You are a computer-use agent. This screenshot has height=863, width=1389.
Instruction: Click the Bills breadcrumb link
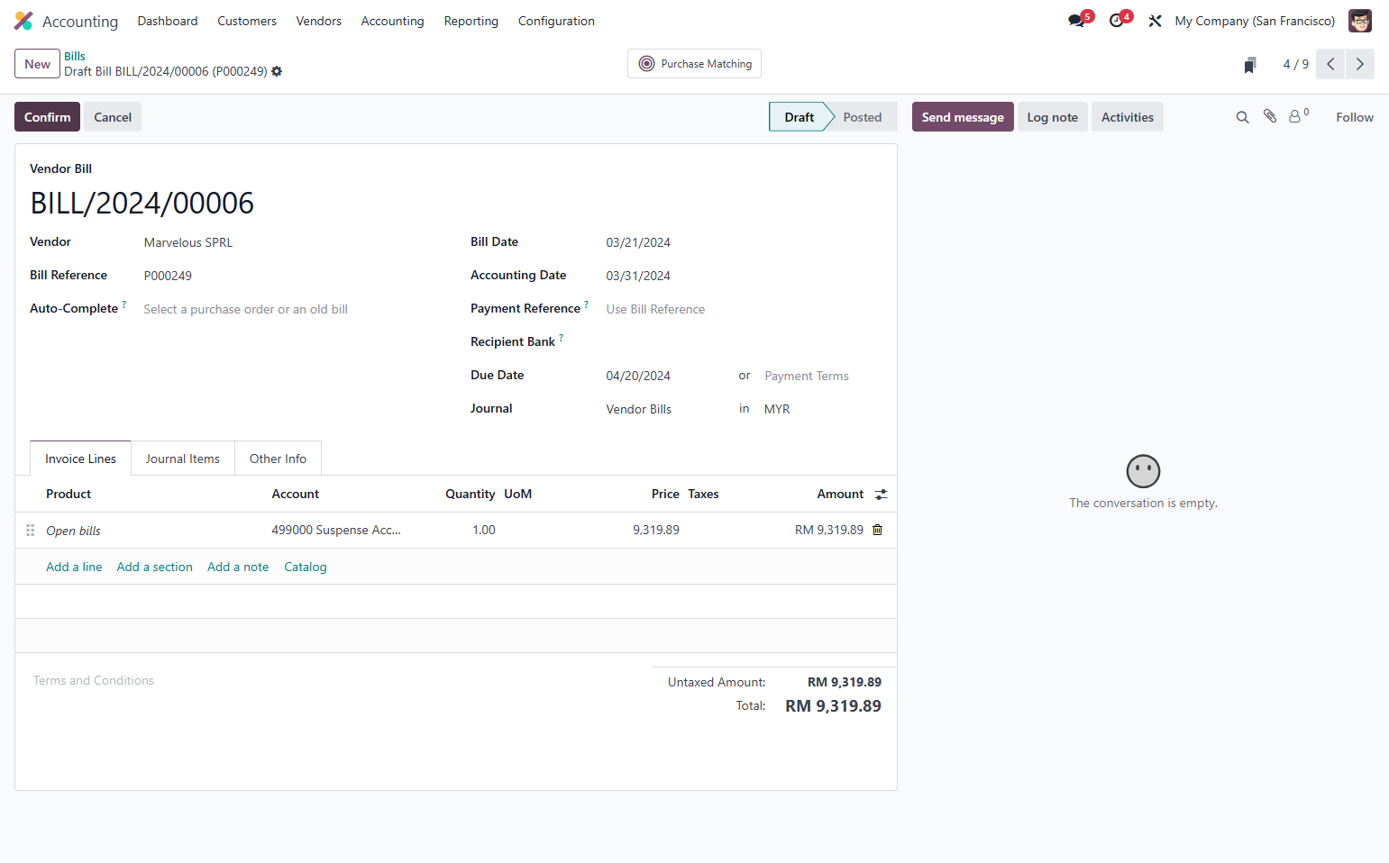point(75,56)
